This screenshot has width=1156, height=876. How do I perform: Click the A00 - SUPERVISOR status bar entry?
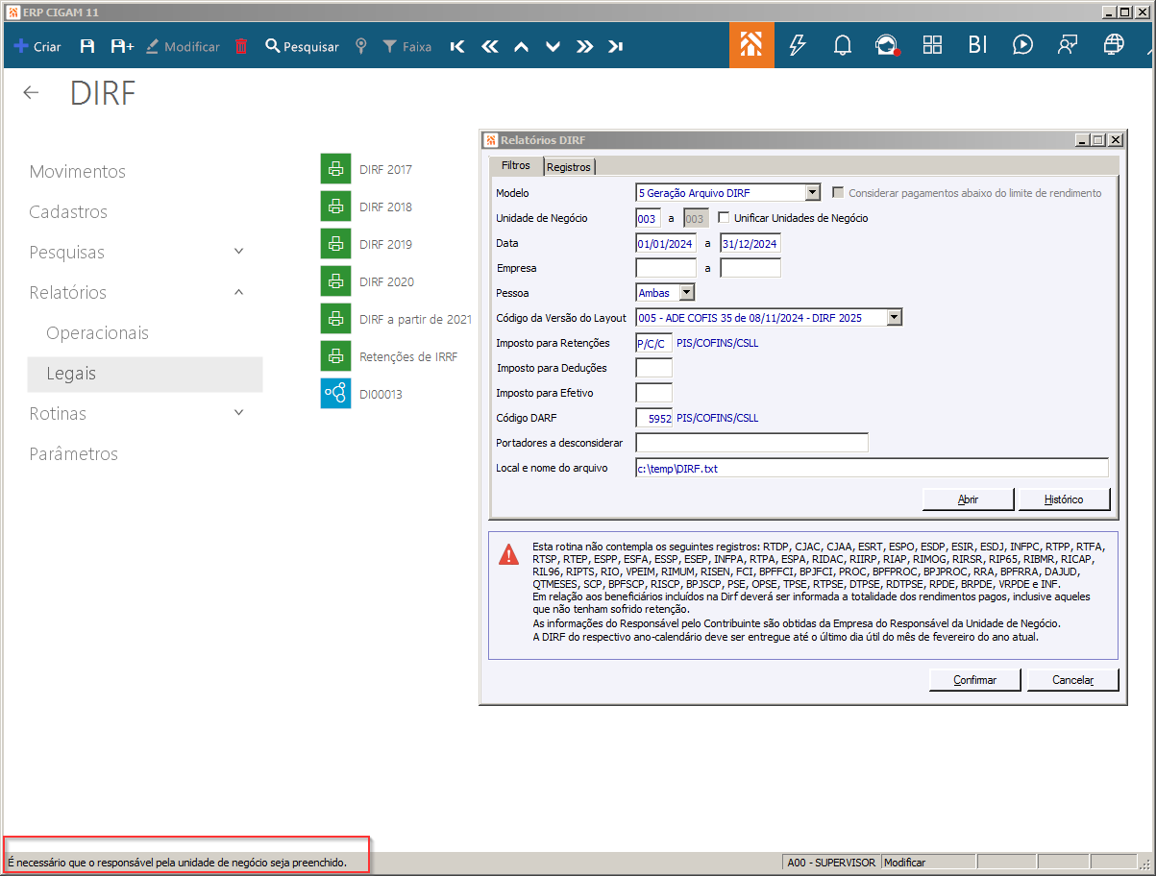(x=831, y=863)
